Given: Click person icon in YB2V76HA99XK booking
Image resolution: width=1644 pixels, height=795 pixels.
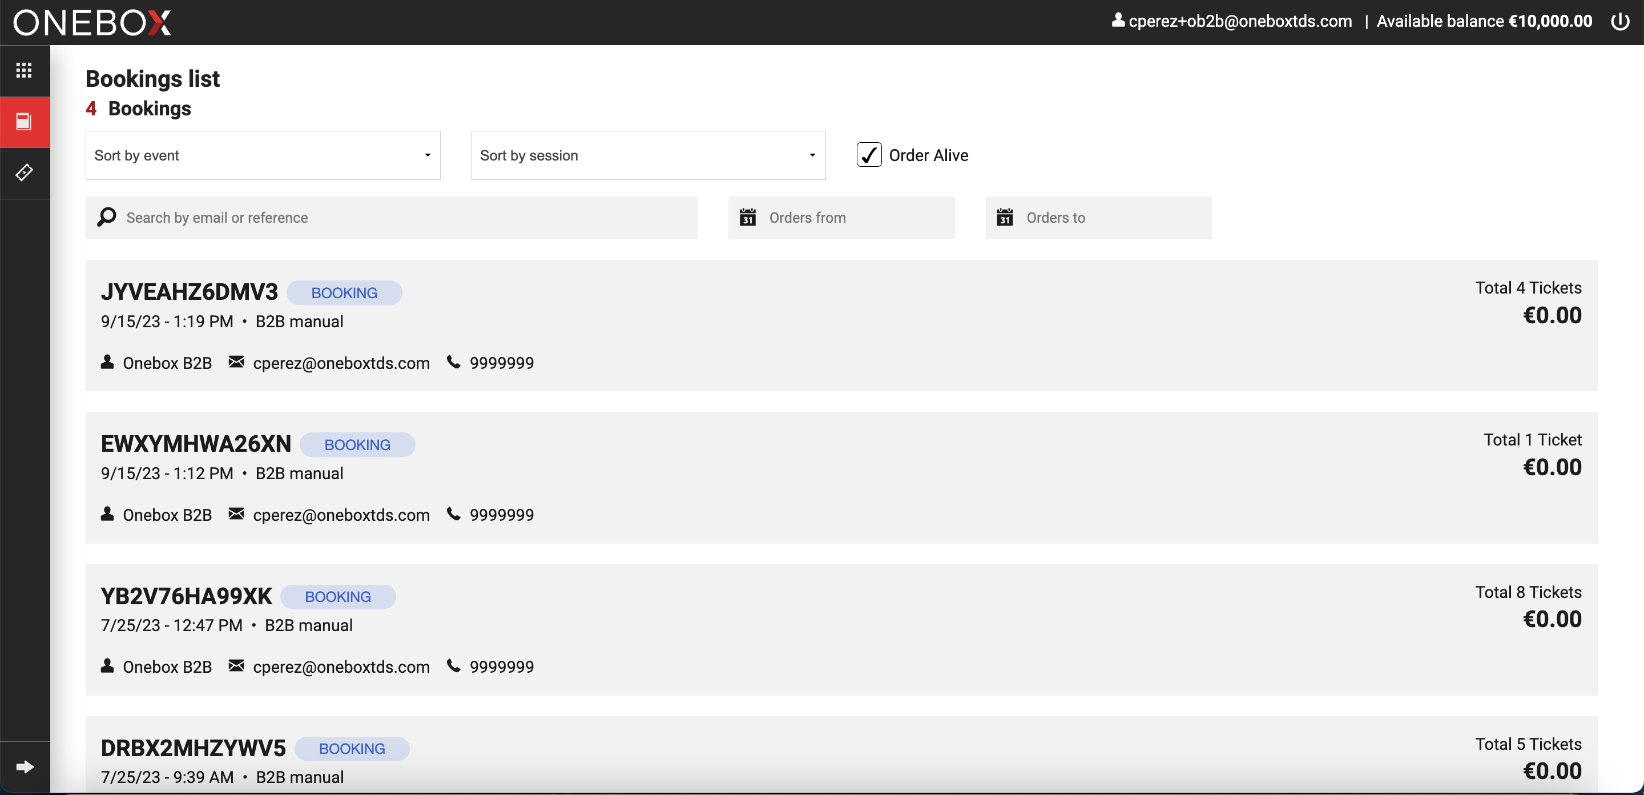Looking at the screenshot, I should coord(107,665).
